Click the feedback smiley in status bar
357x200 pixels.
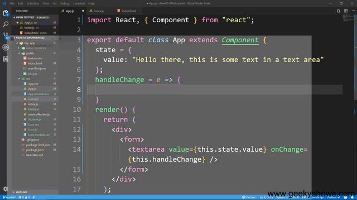tap(346, 198)
